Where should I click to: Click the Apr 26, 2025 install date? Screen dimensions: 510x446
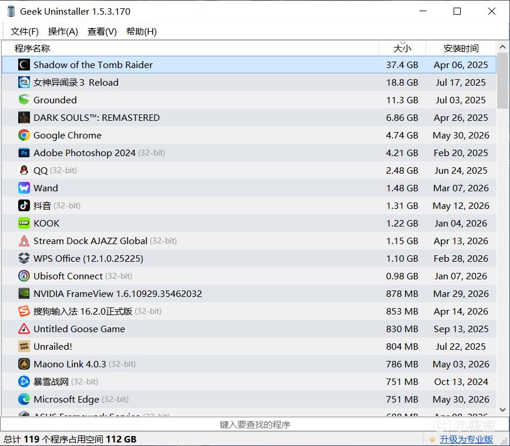[x=461, y=117]
